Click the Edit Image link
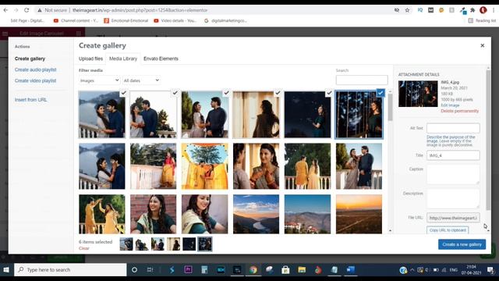 (450, 105)
